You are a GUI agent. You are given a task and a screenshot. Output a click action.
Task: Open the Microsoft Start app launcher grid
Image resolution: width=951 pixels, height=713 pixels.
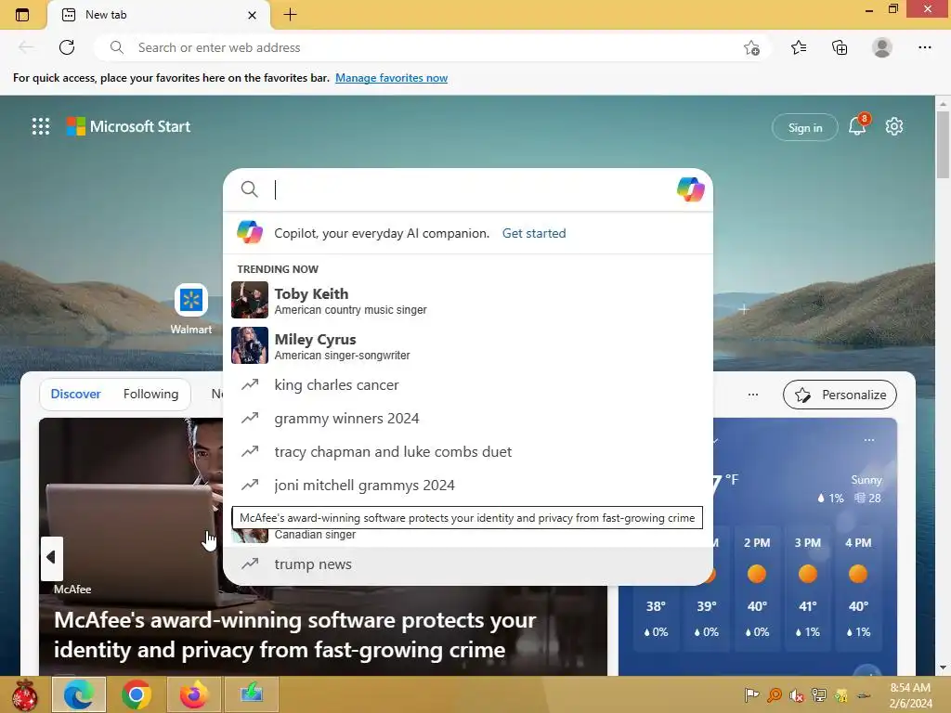pos(41,126)
